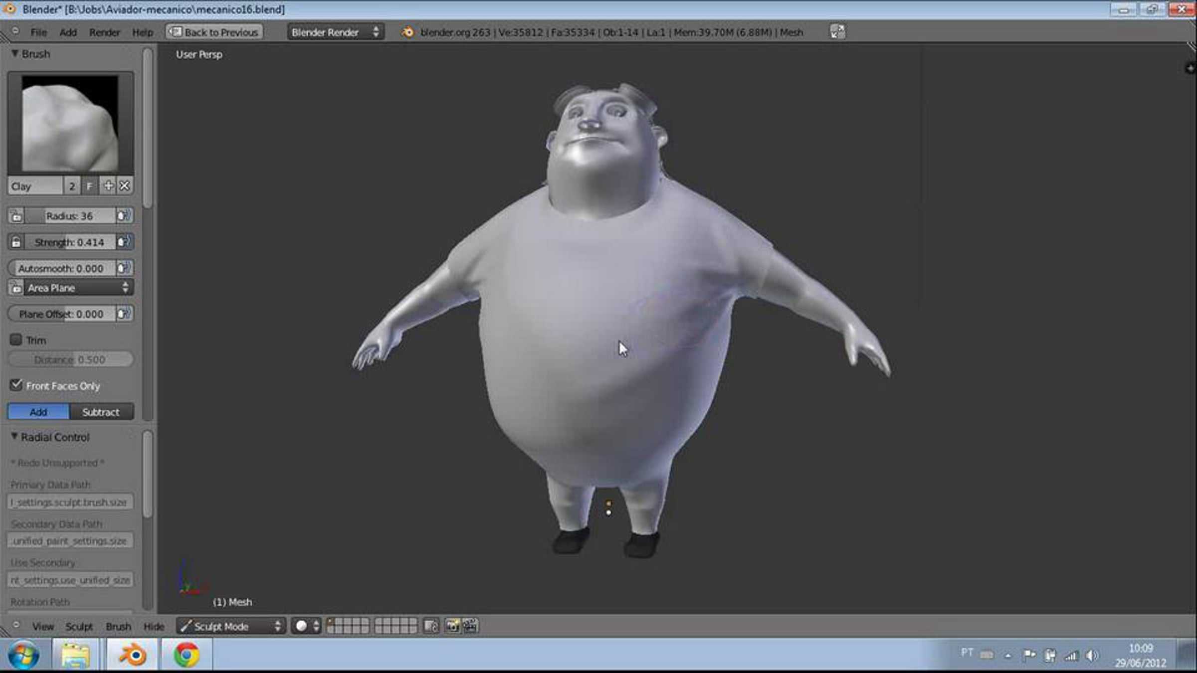Click the Brush panel vertical scrollbar

click(148, 128)
